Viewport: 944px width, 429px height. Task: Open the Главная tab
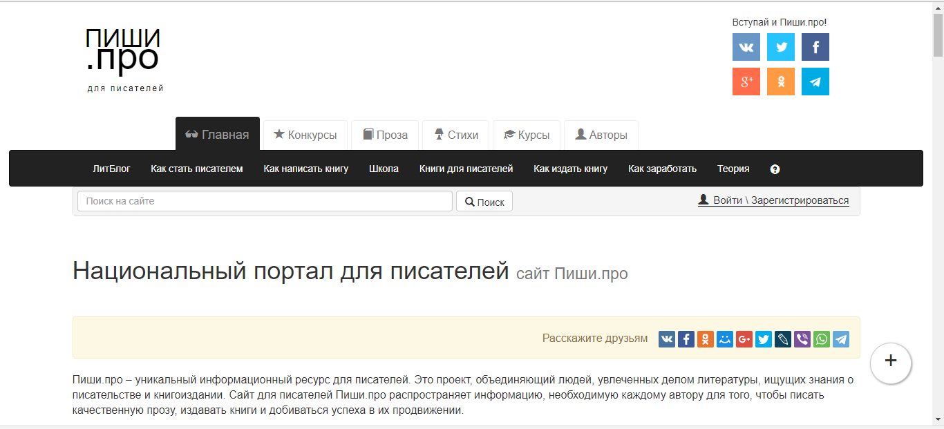point(218,135)
